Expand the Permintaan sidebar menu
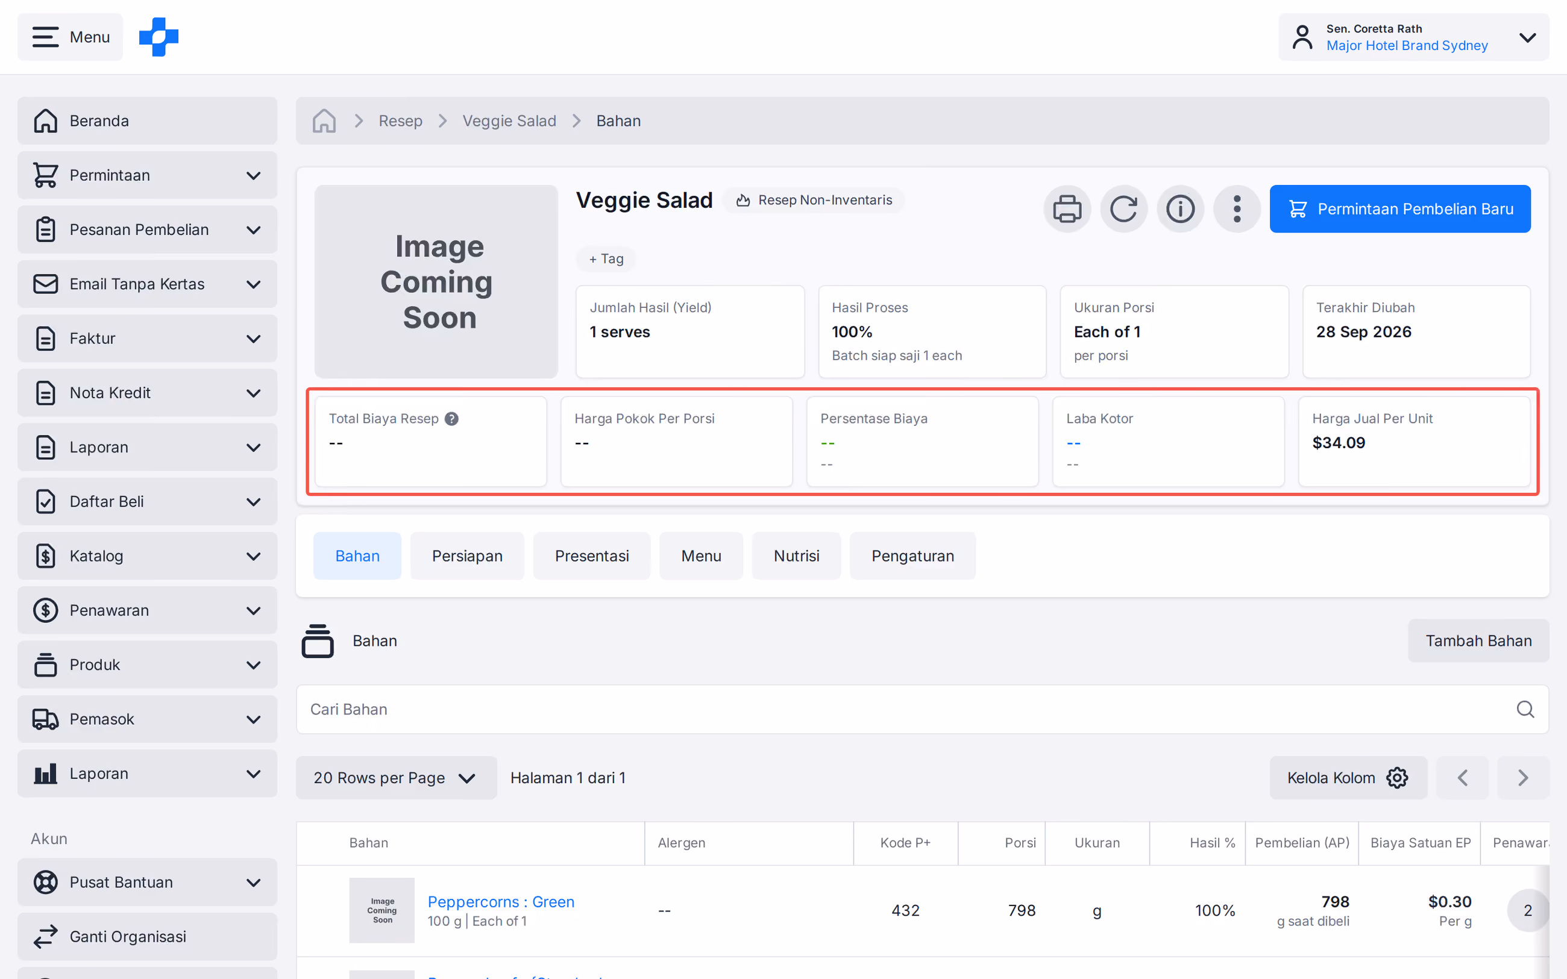 [147, 175]
